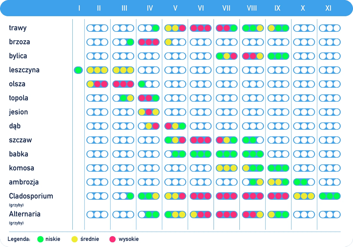Click the pink wysokie legend swatch

tap(112, 239)
